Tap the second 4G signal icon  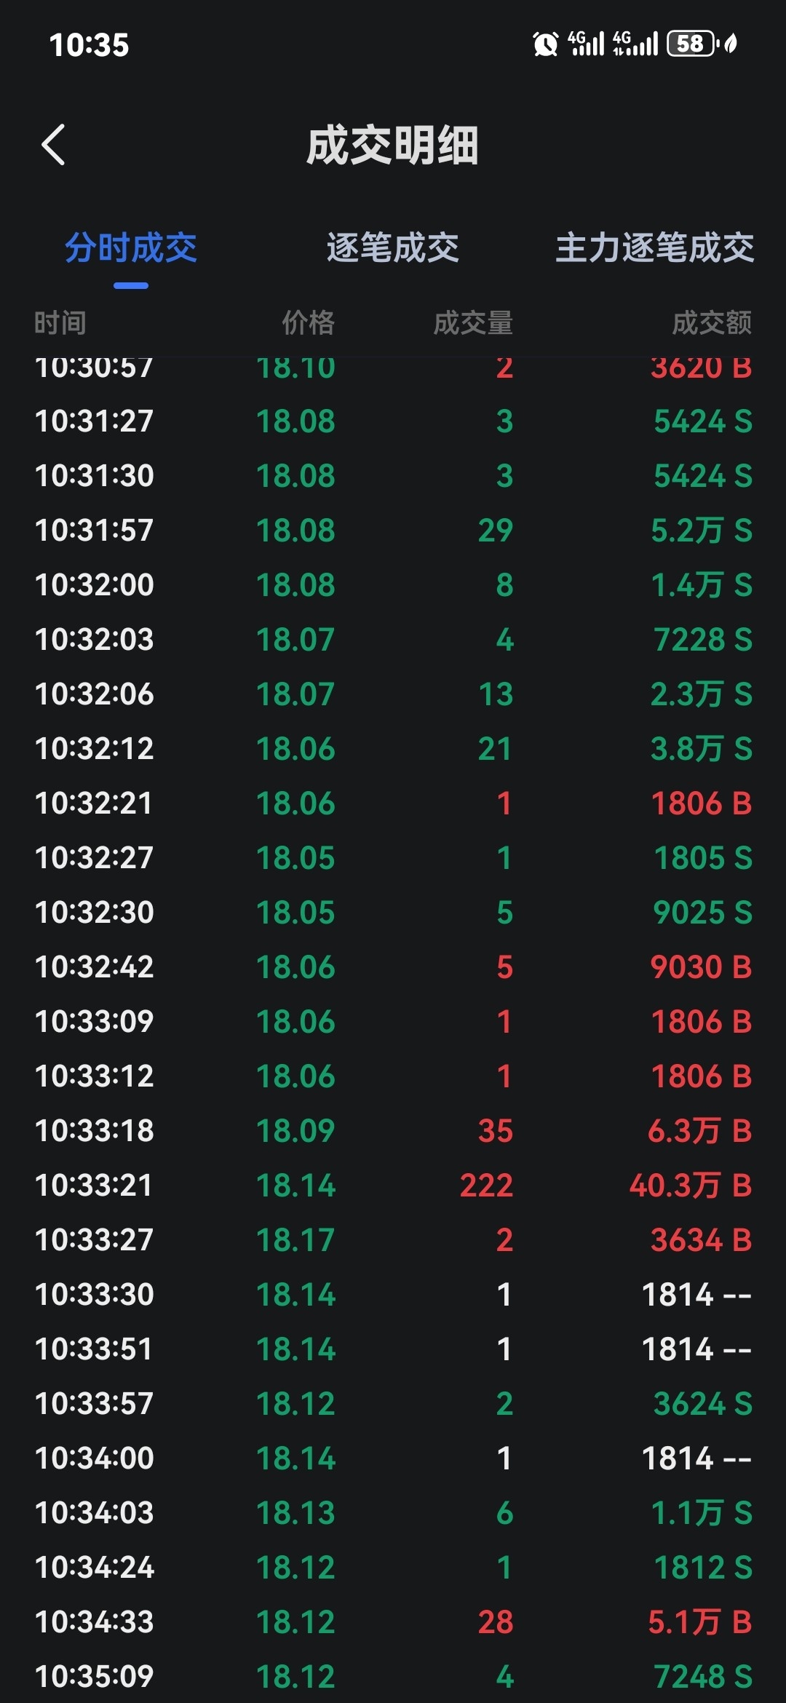coord(635,44)
